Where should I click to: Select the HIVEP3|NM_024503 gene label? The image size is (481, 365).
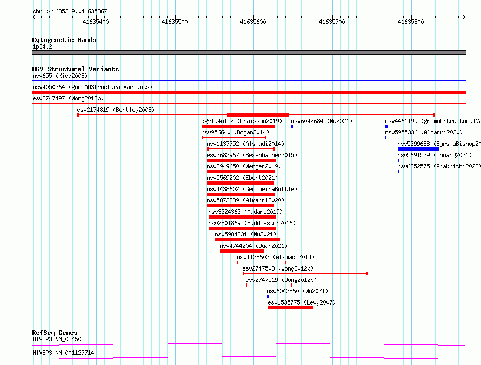58,339
